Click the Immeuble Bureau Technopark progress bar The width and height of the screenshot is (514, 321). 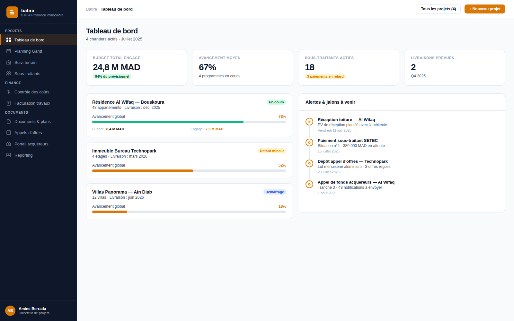pyautogui.click(x=189, y=171)
